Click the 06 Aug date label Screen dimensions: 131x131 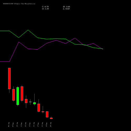coord(9,124)
